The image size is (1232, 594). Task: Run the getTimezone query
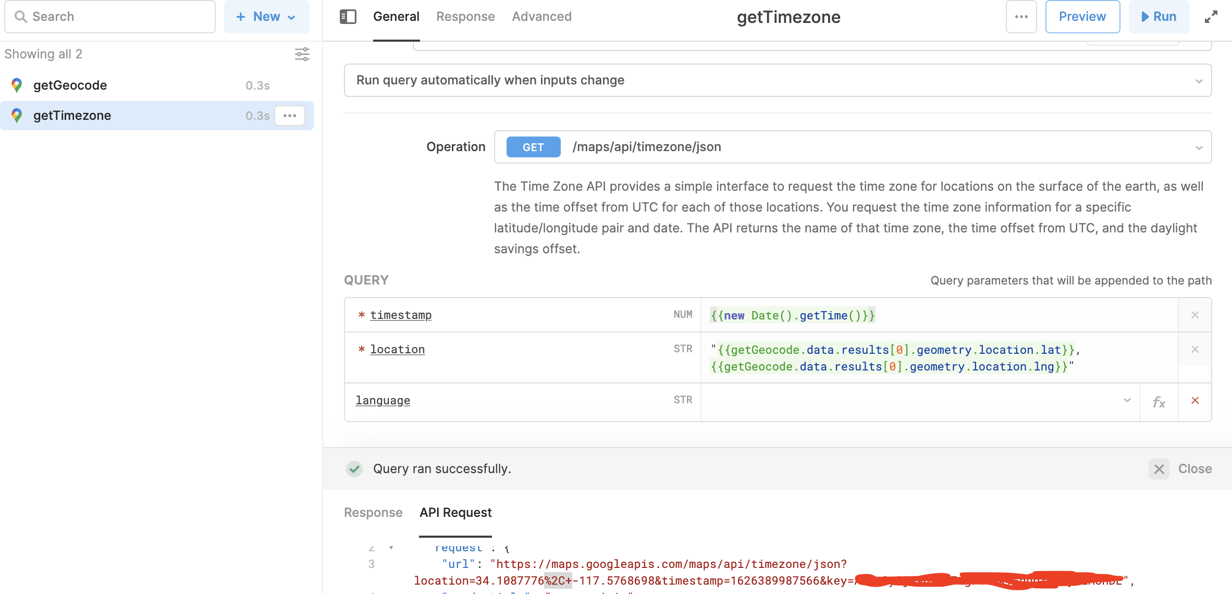tap(1159, 17)
